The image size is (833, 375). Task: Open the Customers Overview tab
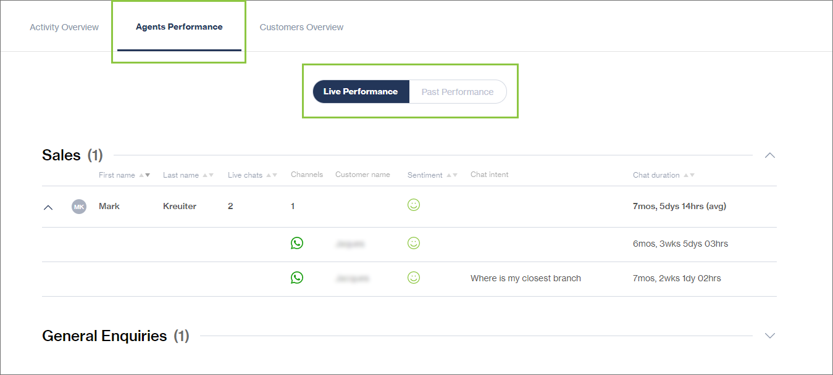[301, 27]
